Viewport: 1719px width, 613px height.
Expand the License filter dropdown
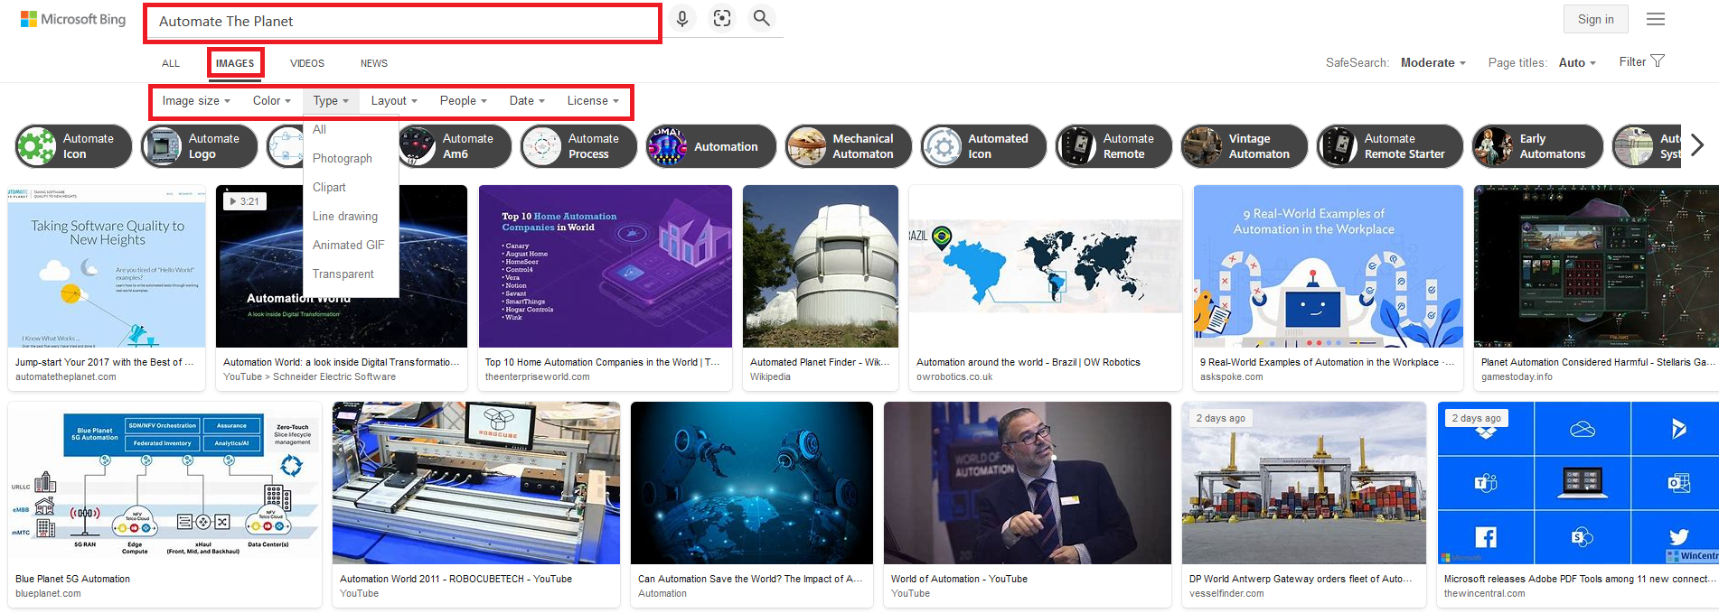coord(593,101)
